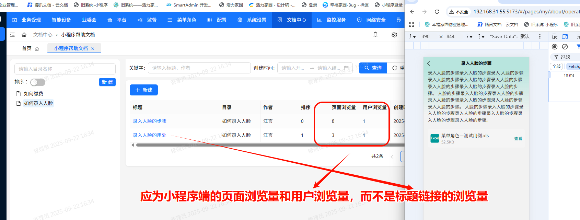580x220 pixels.
Task: Toggle the 排序 switch
Action: pyautogui.click(x=38, y=82)
